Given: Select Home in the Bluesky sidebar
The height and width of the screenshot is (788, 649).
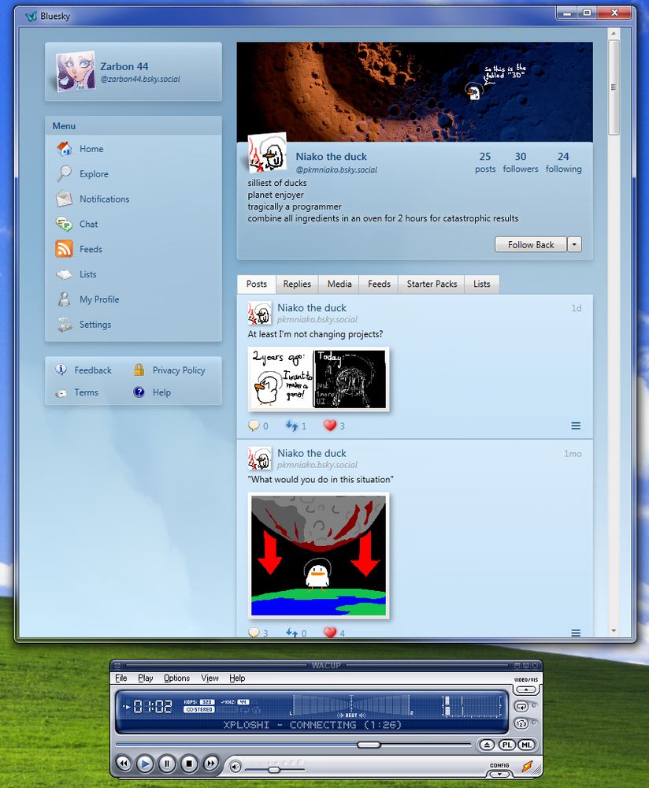Looking at the screenshot, I should click(x=91, y=149).
